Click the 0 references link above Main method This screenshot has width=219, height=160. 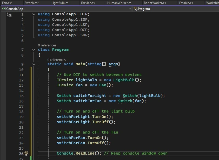56,60
